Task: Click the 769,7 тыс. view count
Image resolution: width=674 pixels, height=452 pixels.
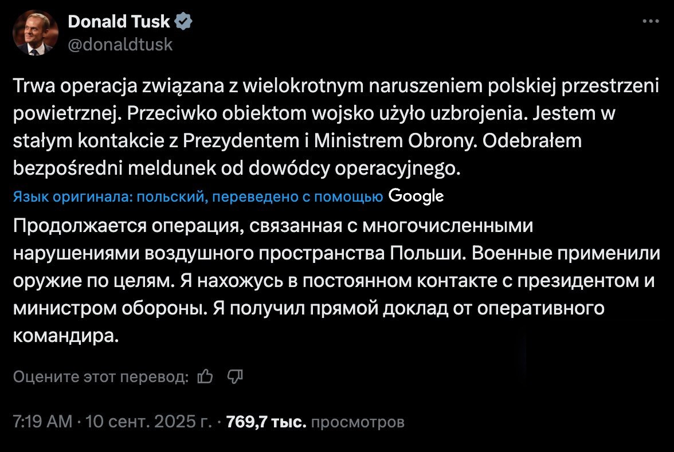Action: (x=266, y=422)
